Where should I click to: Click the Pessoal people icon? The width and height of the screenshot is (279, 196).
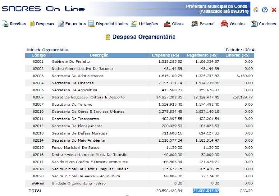click(x=195, y=24)
